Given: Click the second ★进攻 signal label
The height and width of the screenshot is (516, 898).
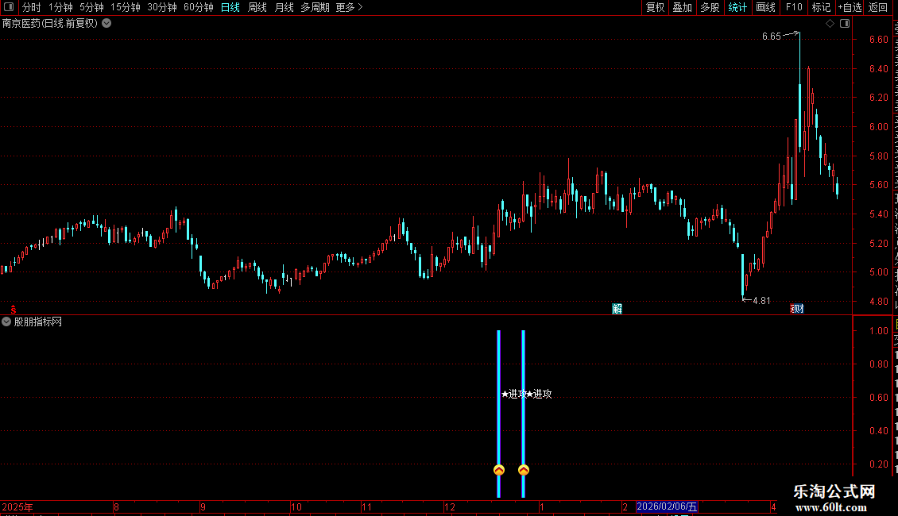Looking at the screenshot, I should [539, 395].
